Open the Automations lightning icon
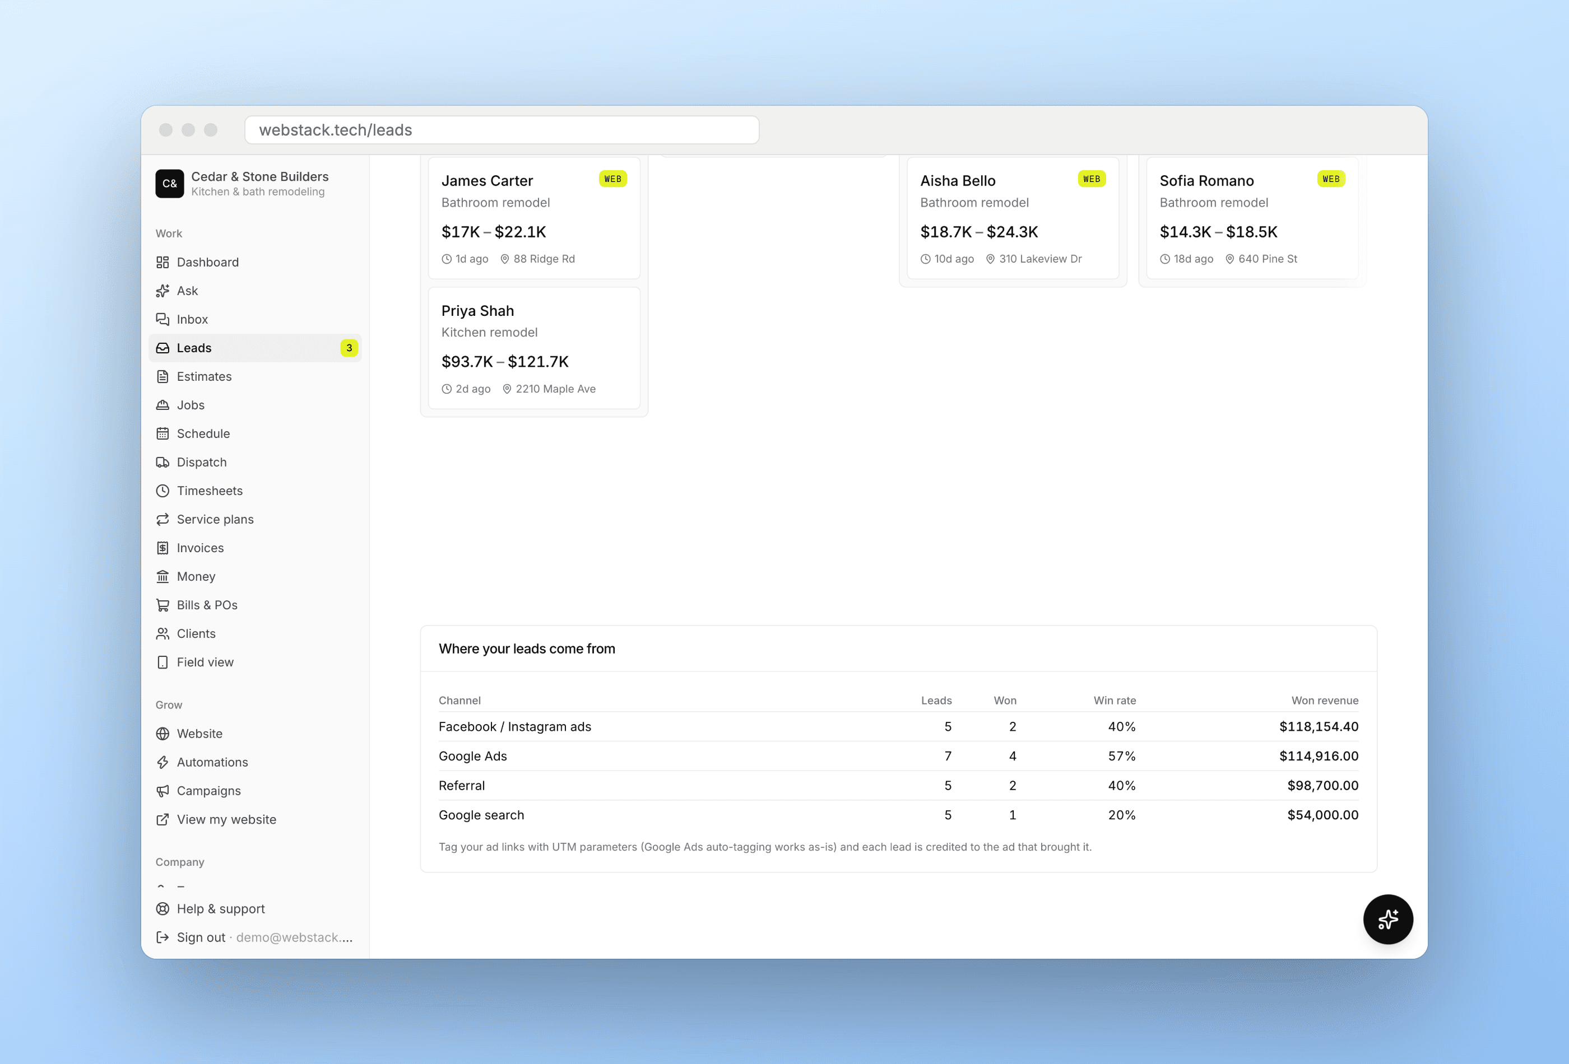The height and width of the screenshot is (1064, 1569). pyautogui.click(x=163, y=762)
